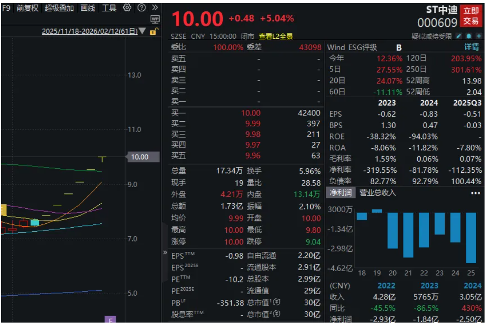The height and width of the screenshot is (326, 487).
Task: Toggle the date range lock icon
Action: point(153,31)
